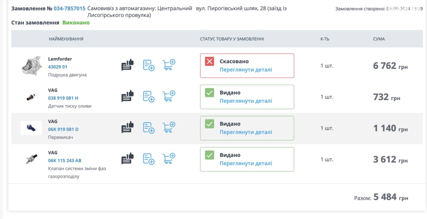Viewport: 427px width, 219px height.
Task: Add VAG 06K 919 081 D to cart
Action: point(169,127)
